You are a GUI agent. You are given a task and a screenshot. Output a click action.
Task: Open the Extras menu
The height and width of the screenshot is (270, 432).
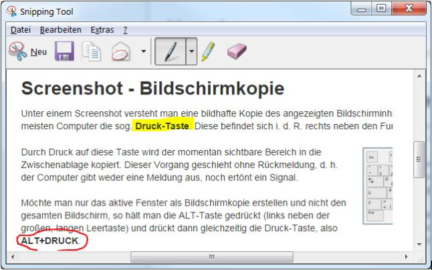pos(102,29)
